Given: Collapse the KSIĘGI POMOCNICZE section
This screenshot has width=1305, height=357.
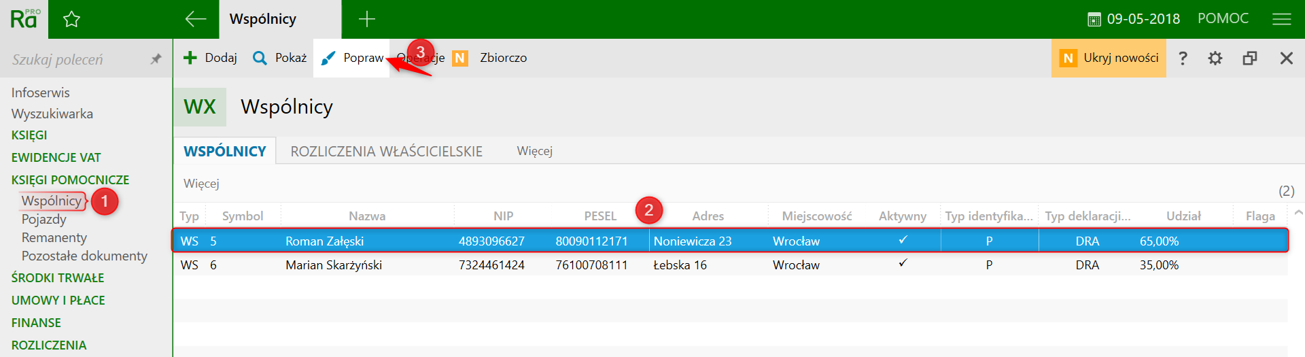Looking at the screenshot, I should pos(70,180).
